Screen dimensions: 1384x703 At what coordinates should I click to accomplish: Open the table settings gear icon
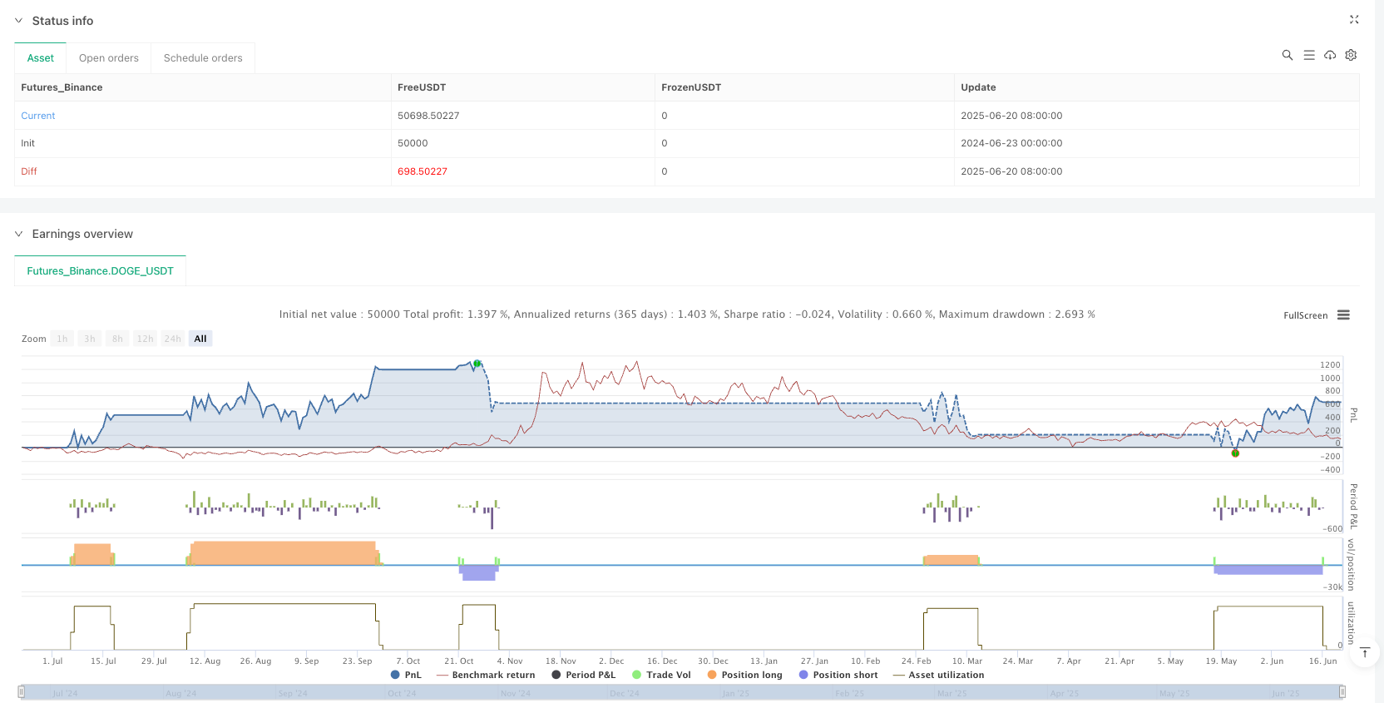point(1351,55)
